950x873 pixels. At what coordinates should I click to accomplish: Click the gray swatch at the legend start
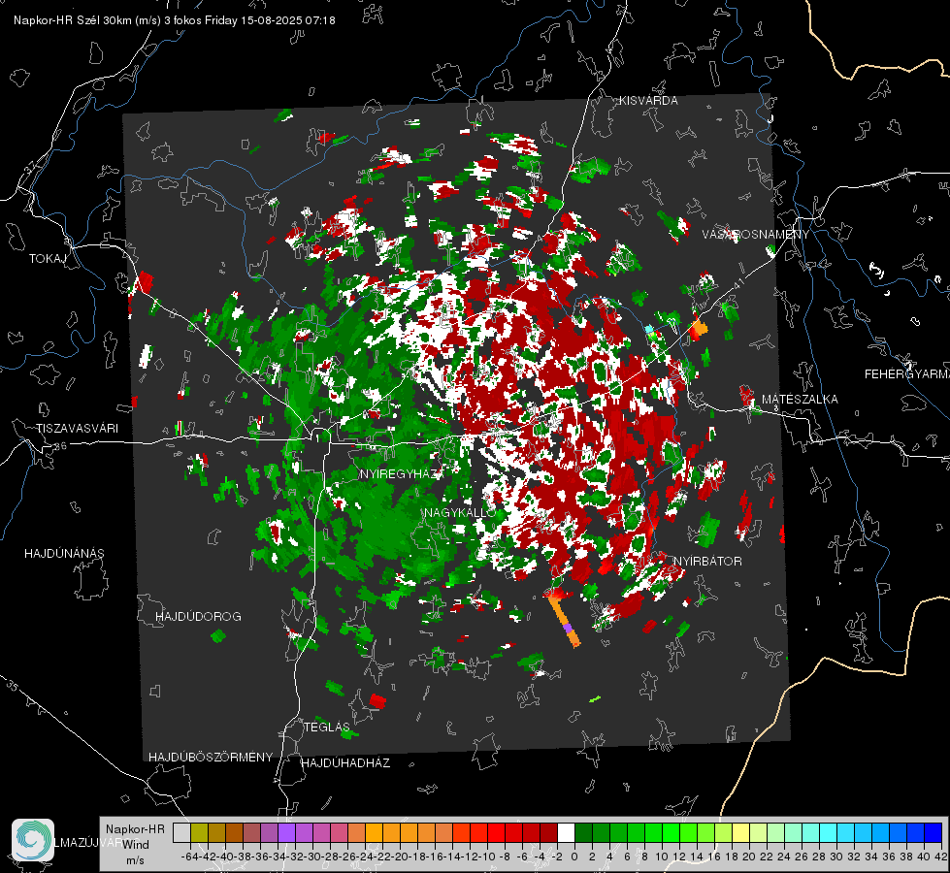point(181,833)
